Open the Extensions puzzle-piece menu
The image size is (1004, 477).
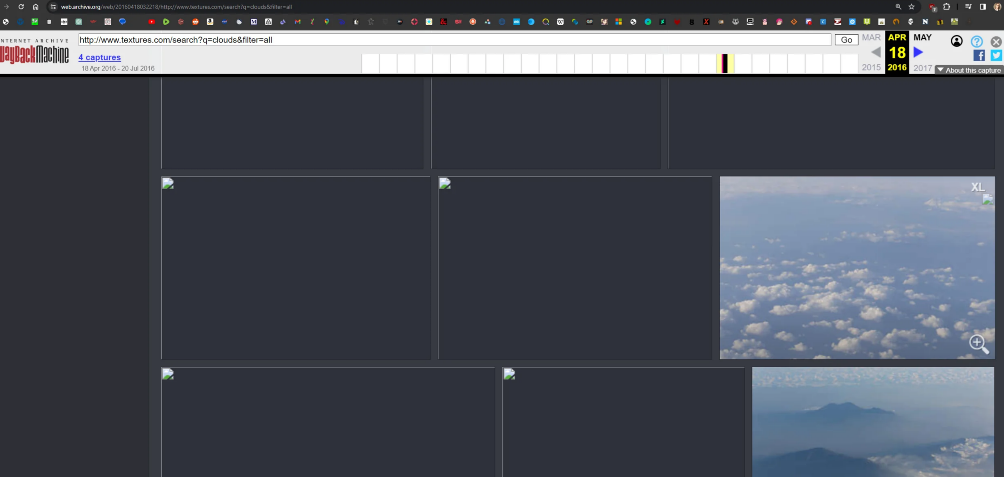[946, 7]
